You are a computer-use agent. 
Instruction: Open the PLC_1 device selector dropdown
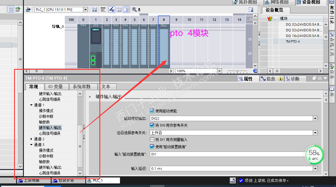click(x=86, y=10)
